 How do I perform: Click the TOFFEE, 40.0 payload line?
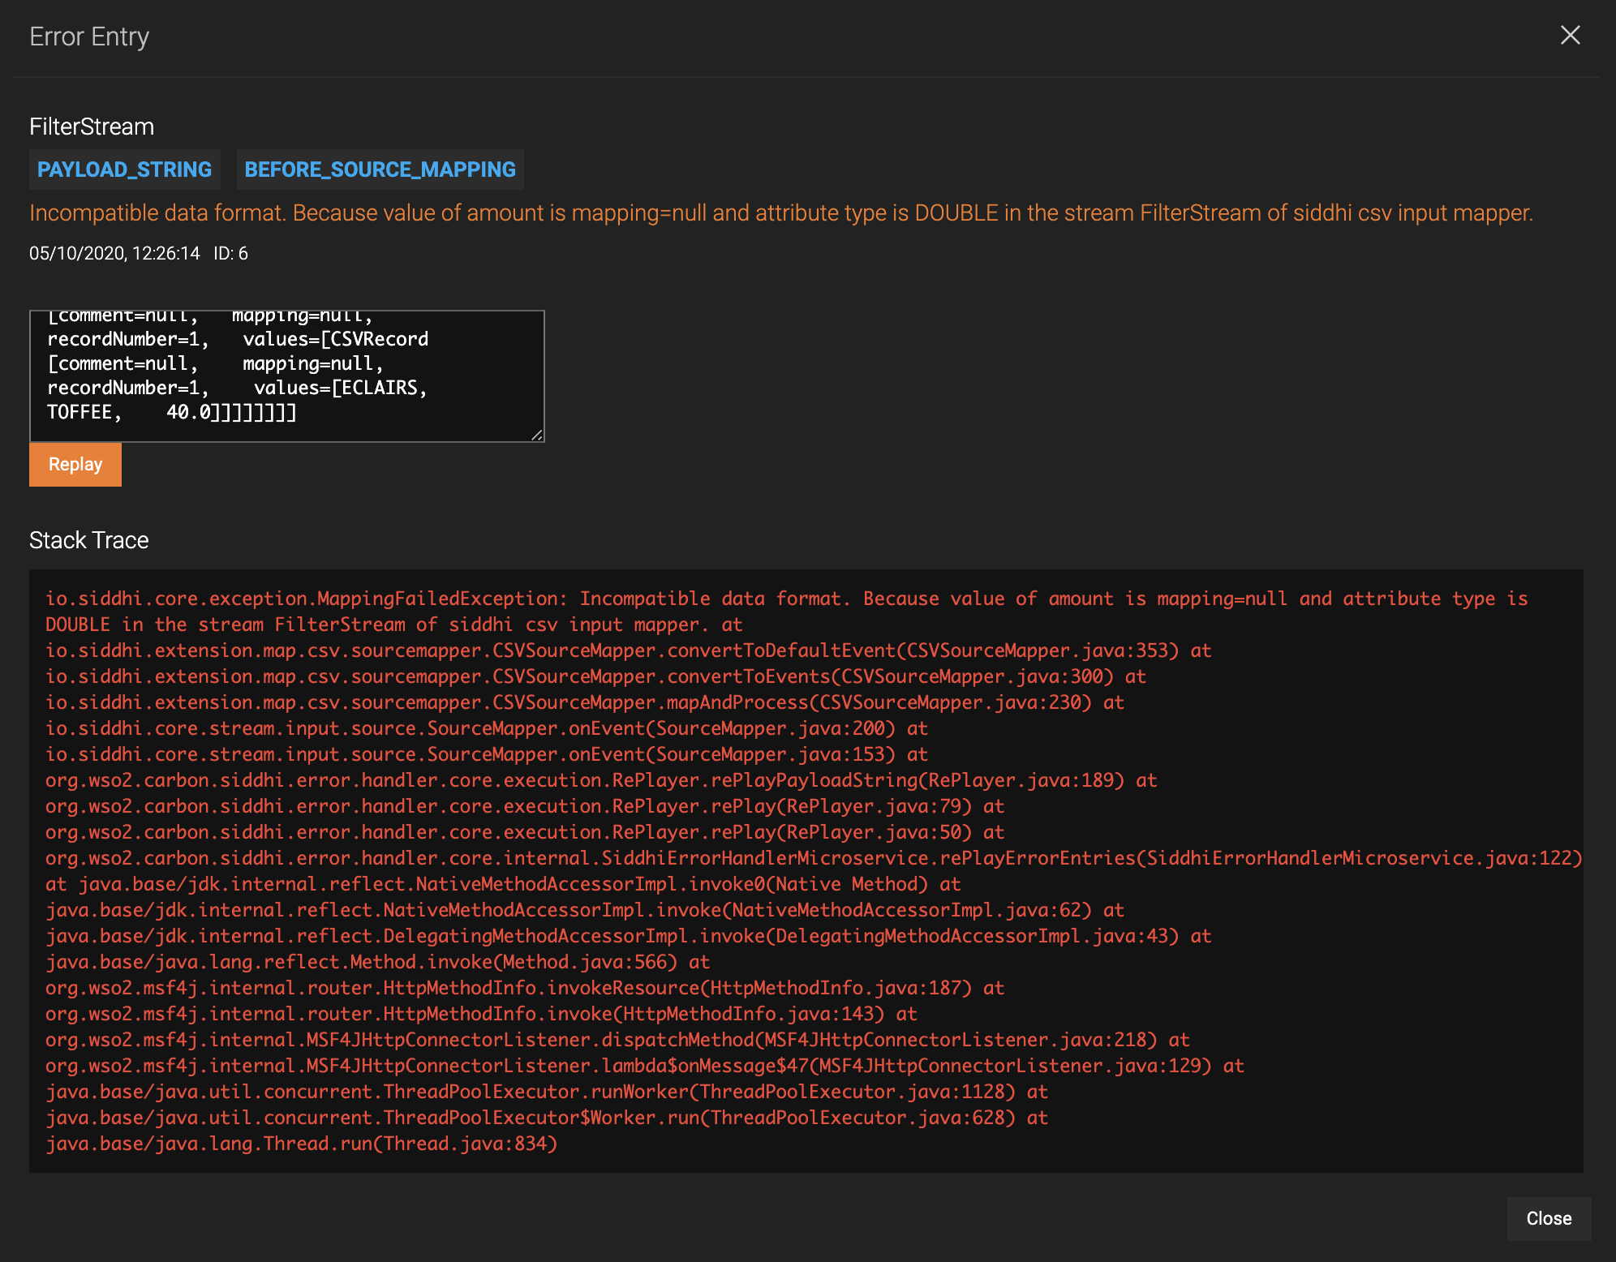[x=171, y=412]
